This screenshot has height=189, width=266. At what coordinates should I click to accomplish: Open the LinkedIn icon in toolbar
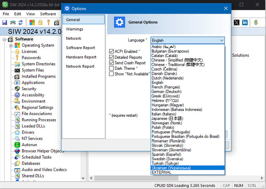point(245,22)
